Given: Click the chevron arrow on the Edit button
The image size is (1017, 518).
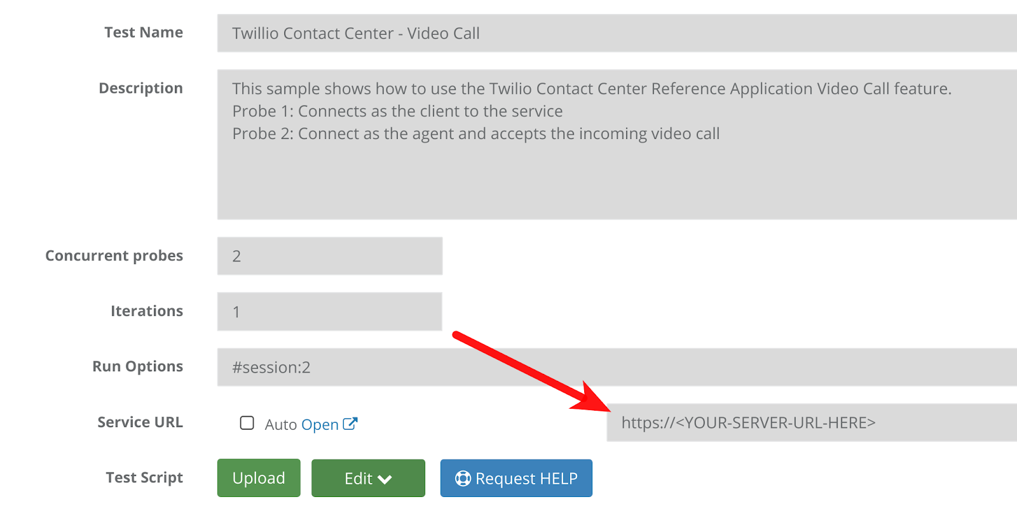Looking at the screenshot, I should pyautogui.click(x=386, y=478).
